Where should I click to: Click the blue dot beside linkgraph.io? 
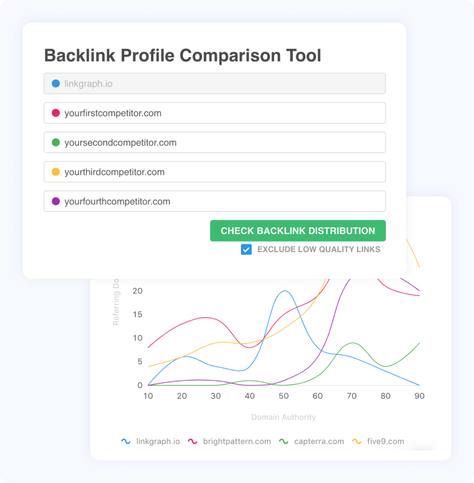pyautogui.click(x=56, y=84)
